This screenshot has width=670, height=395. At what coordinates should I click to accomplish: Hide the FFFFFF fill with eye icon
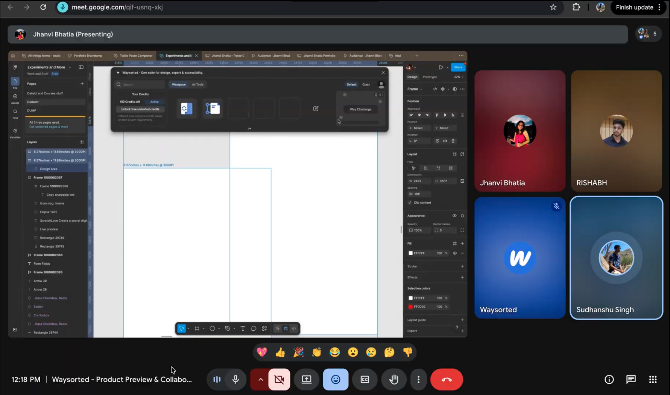[455, 253]
